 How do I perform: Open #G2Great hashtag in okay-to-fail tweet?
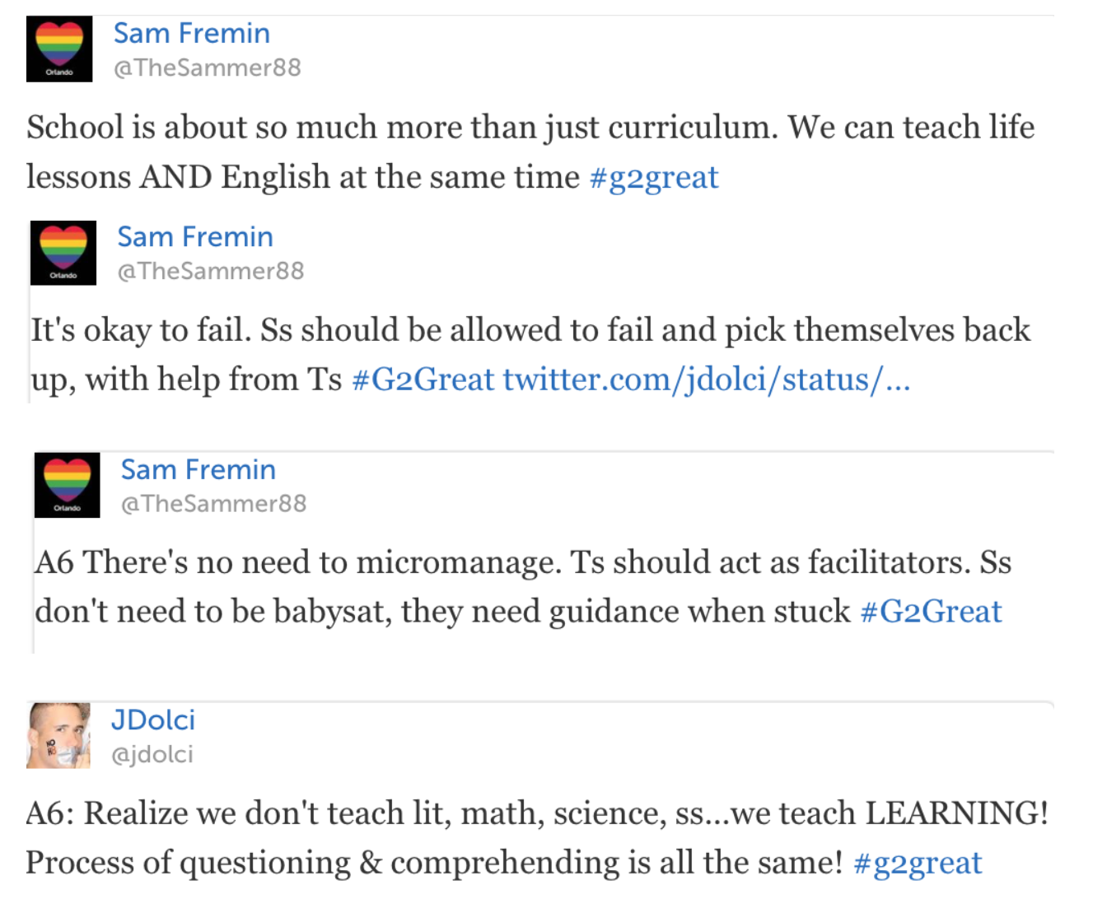[x=423, y=380]
